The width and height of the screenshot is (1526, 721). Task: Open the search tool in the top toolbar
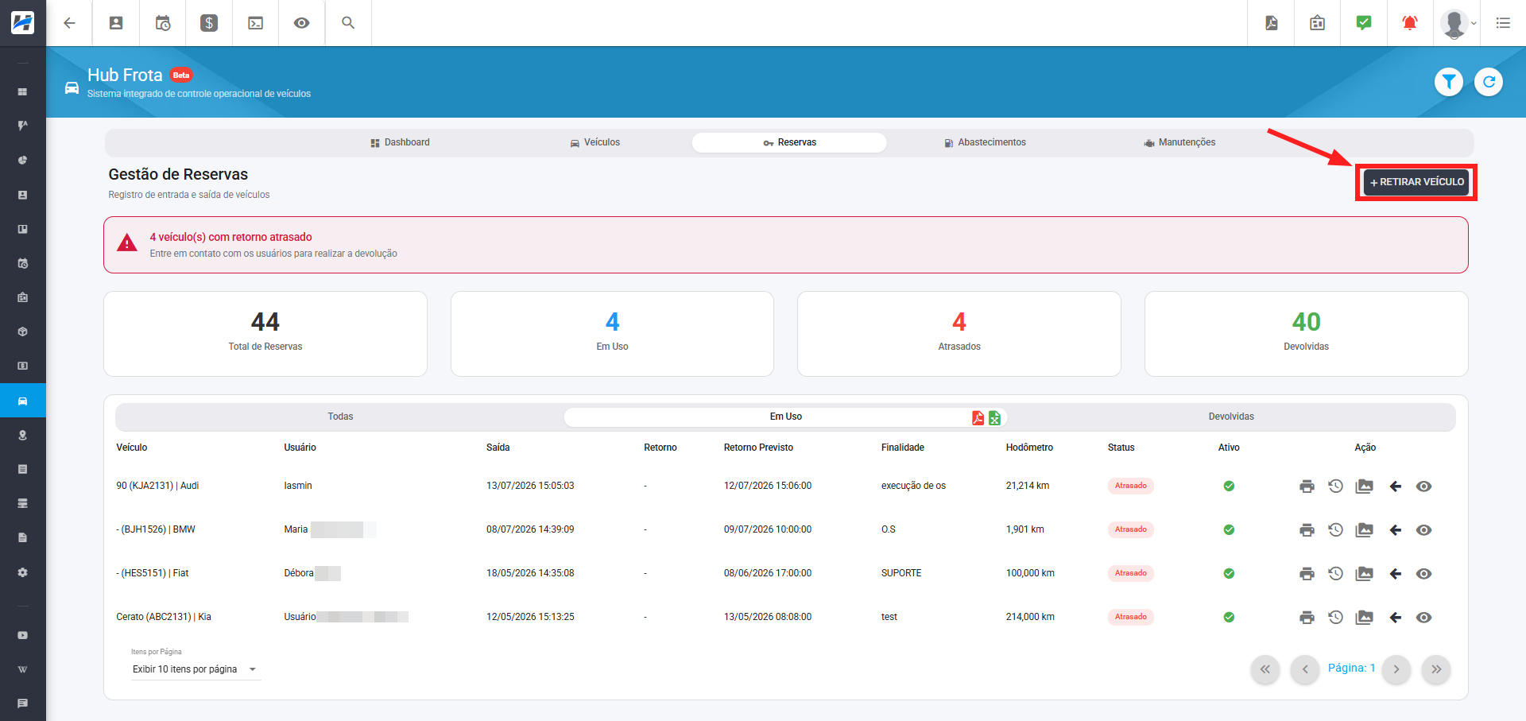(348, 23)
